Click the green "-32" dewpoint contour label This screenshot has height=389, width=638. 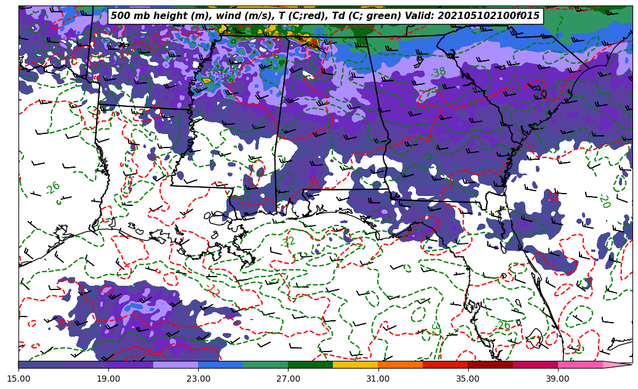288,242
